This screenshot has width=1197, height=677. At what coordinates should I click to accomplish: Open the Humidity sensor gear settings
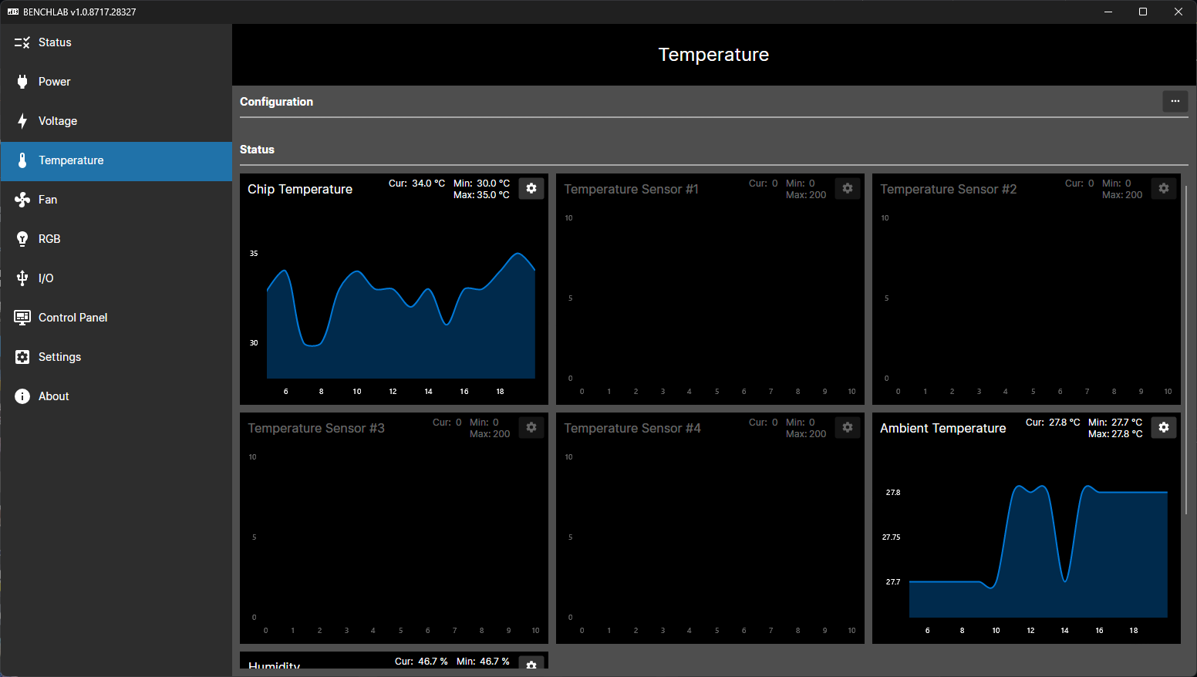click(531, 666)
